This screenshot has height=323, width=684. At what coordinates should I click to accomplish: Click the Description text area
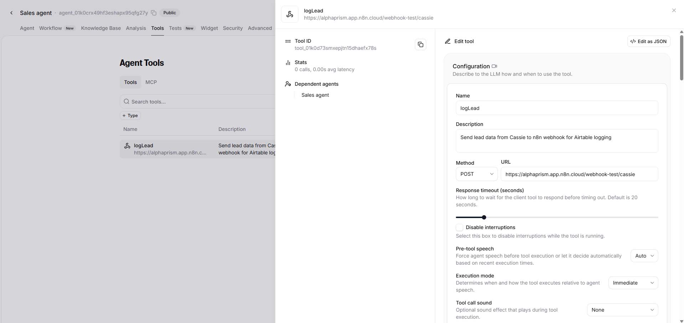tap(557, 141)
